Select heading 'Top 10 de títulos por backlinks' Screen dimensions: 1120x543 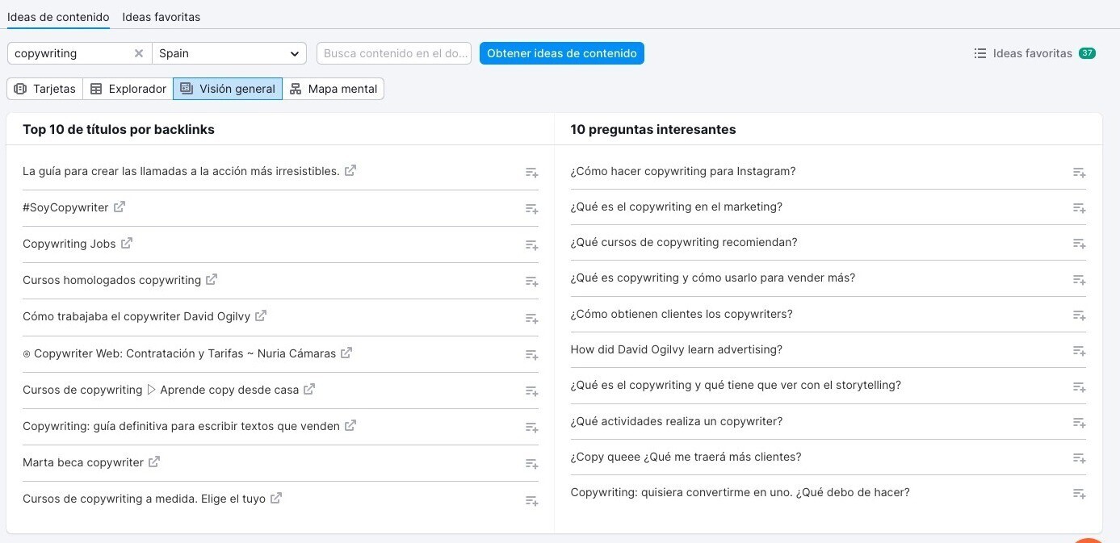[119, 129]
